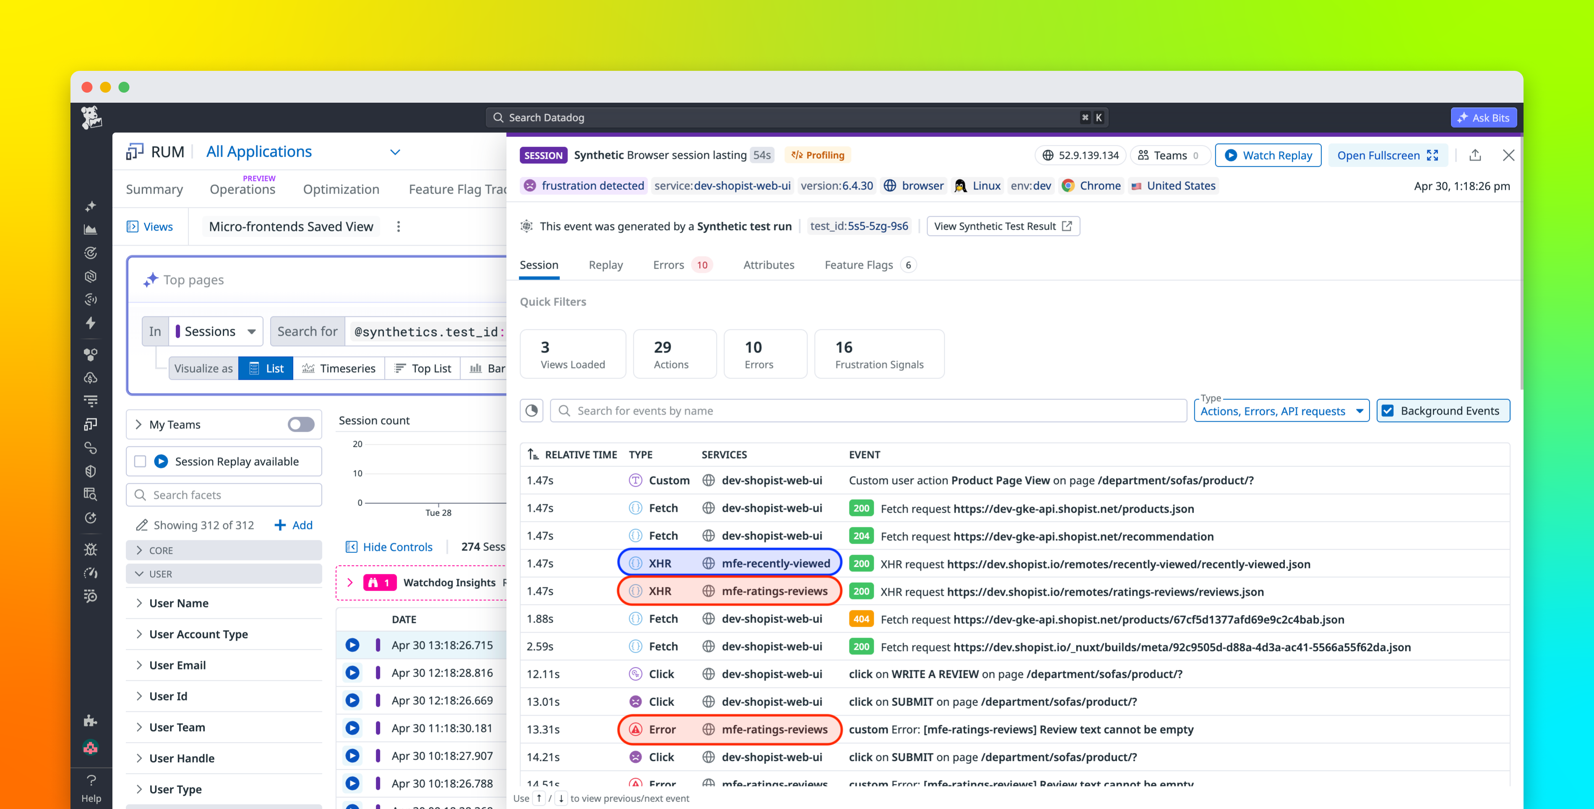Click the Views panel icon
1594x809 pixels.
point(133,226)
